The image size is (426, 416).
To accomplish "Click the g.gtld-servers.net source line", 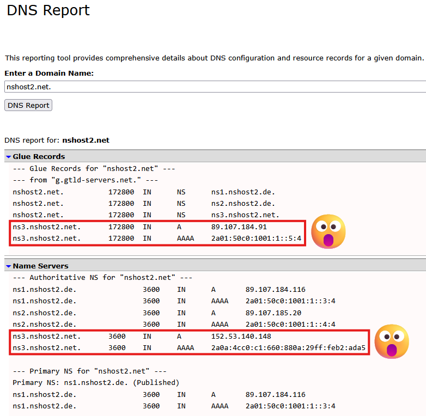I will tap(86, 180).
